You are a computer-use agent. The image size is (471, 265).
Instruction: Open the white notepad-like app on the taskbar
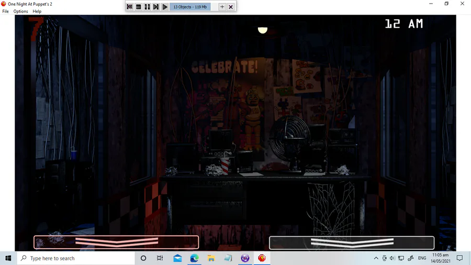[x=228, y=258]
